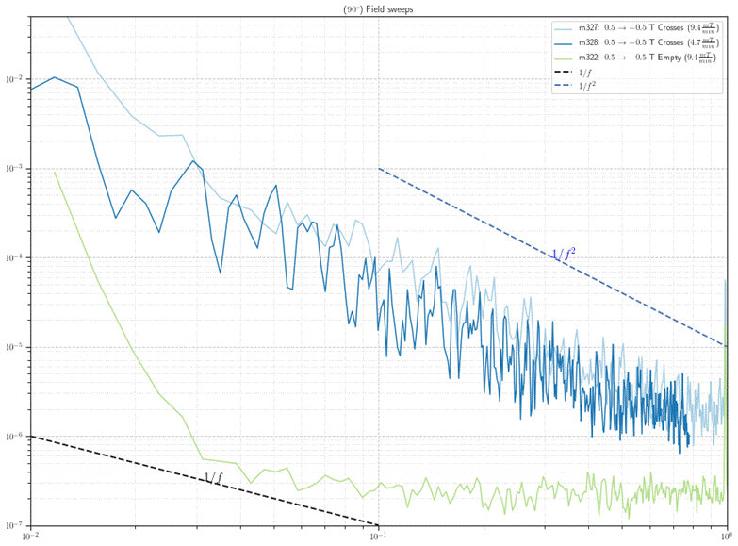
Task: Click the x-axis tick label 10⁻²
Action: coord(30,537)
